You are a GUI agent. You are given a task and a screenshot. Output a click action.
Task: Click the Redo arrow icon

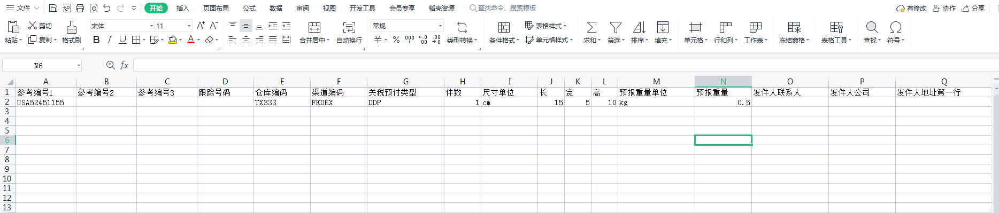coord(120,8)
